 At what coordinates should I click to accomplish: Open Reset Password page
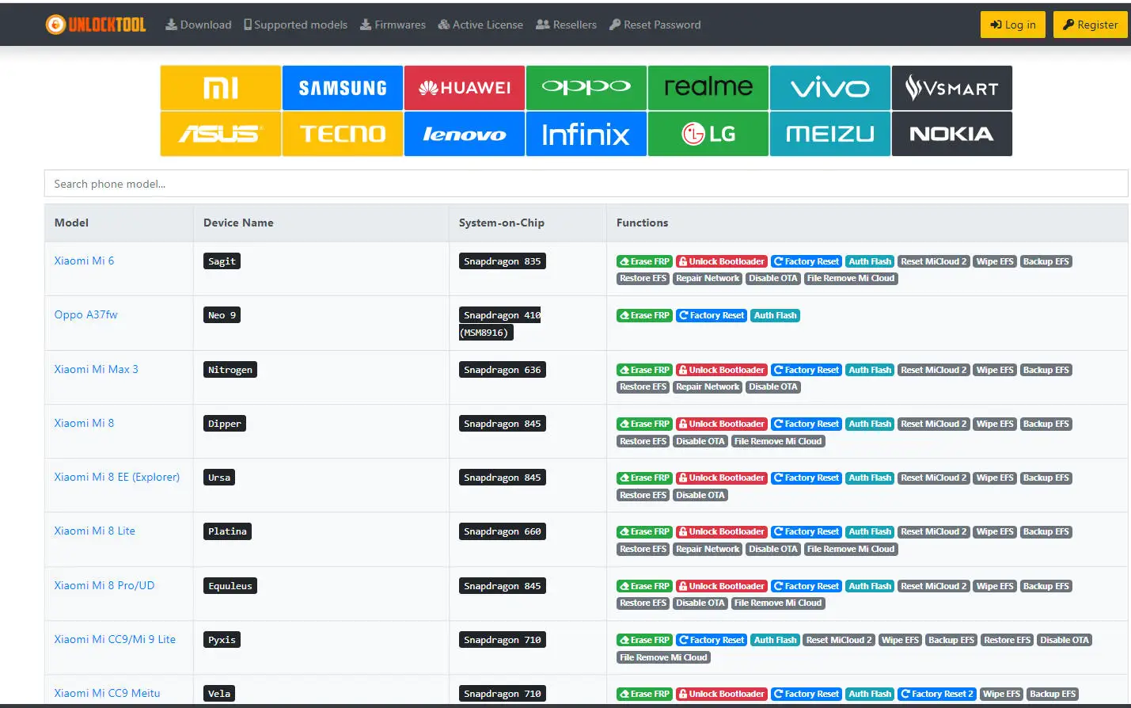655,25
